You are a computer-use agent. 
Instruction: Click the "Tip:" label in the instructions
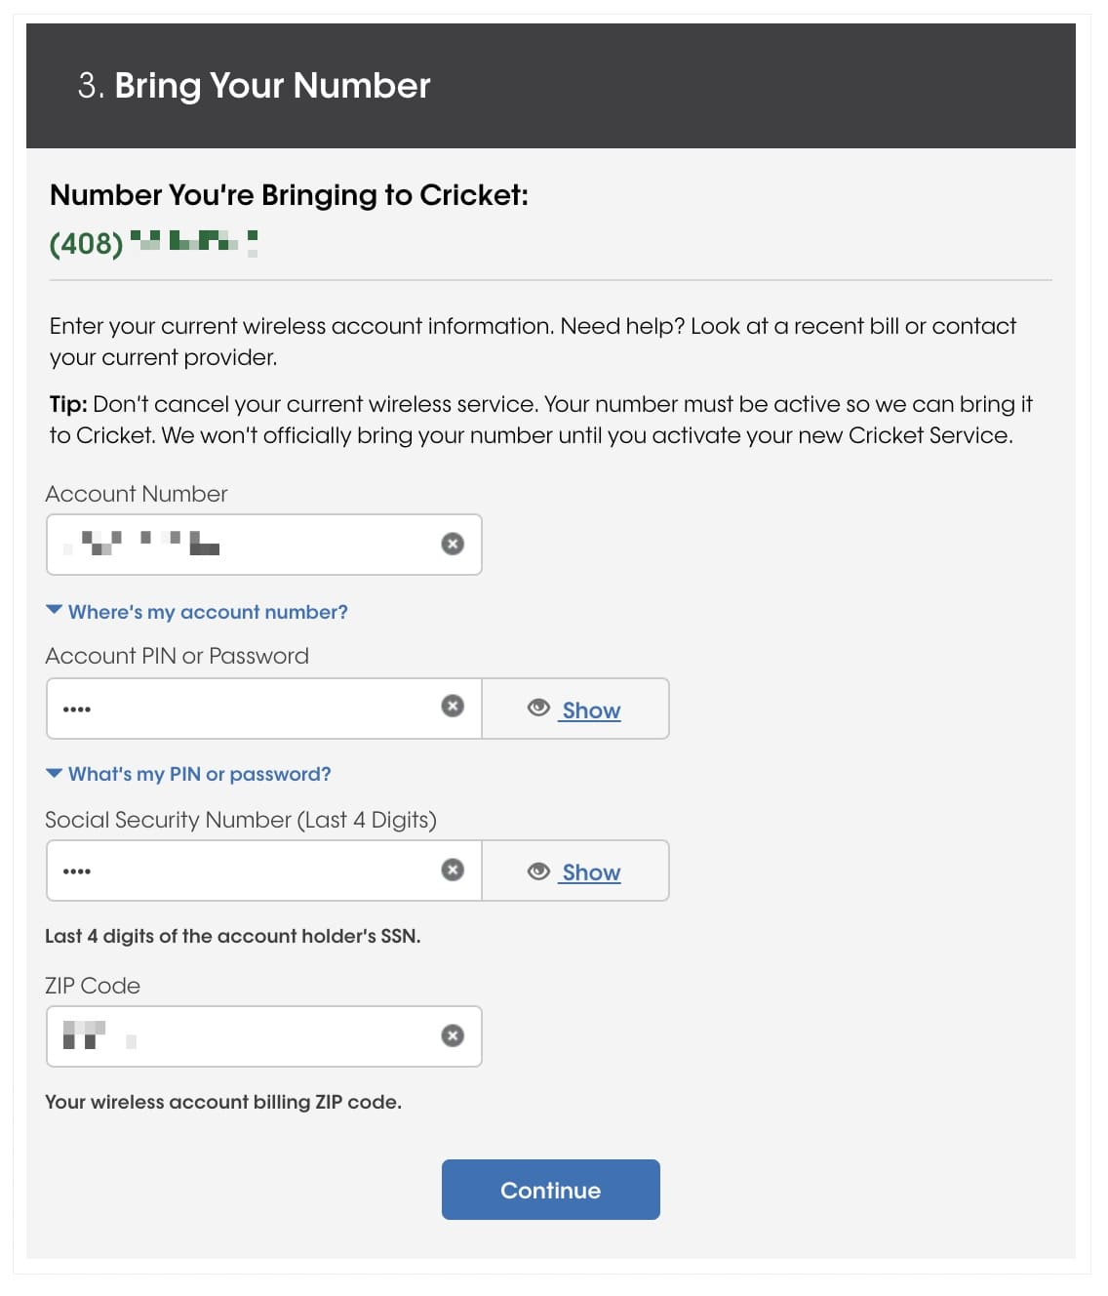pyautogui.click(x=68, y=404)
